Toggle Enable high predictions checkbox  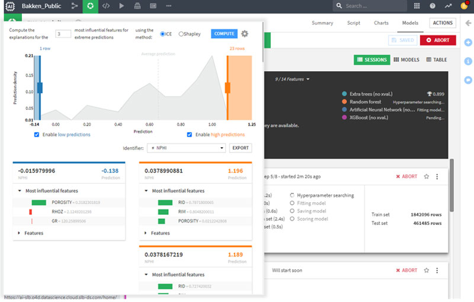point(189,134)
